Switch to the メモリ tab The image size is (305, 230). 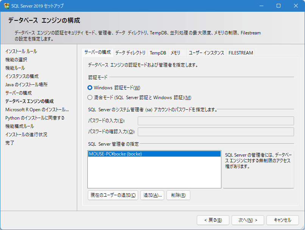[x=176, y=53]
